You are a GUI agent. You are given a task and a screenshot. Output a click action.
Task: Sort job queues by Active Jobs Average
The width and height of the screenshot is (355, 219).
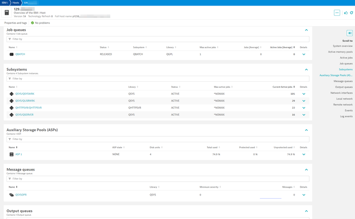[282, 47]
